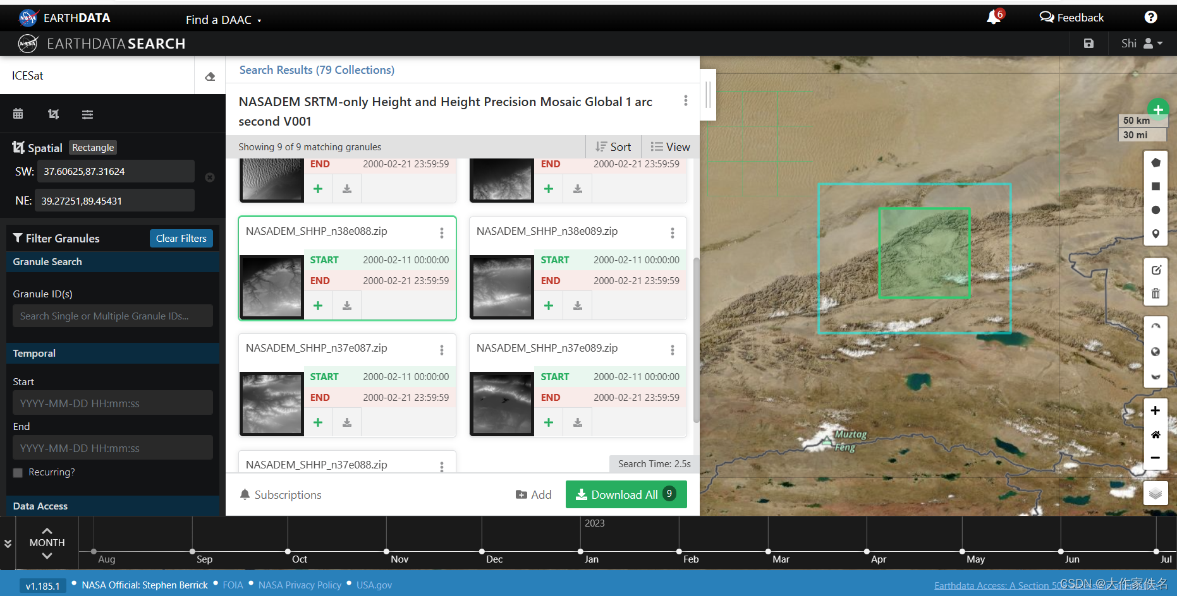Open the notifications bell

[994, 17]
